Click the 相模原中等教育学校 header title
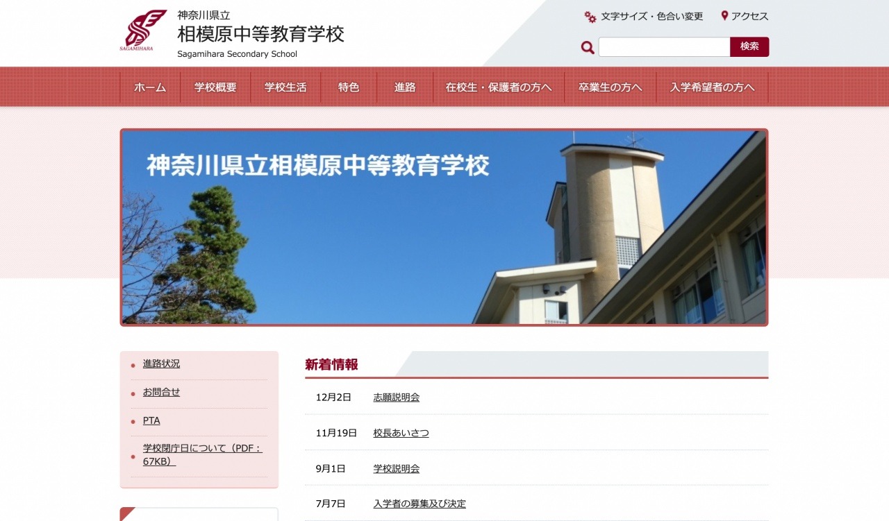 261,34
